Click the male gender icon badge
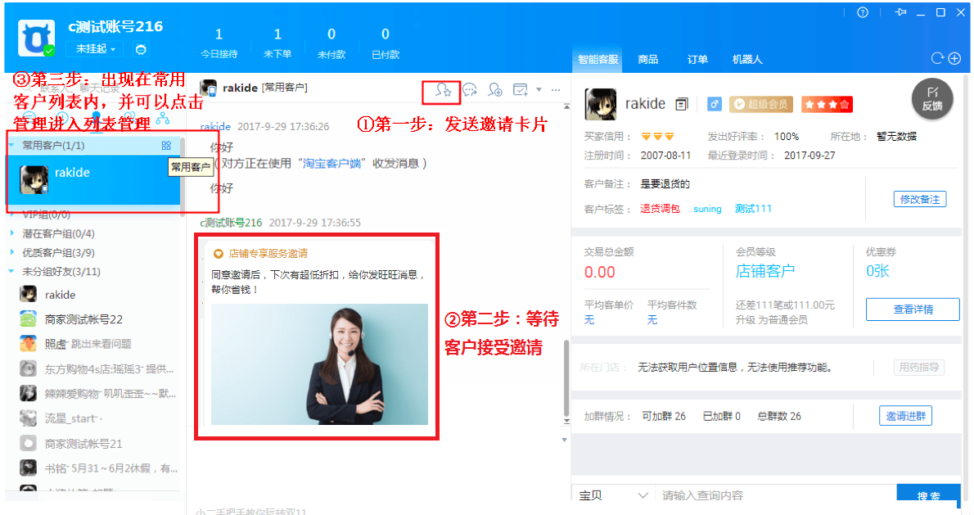 (x=715, y=104)
